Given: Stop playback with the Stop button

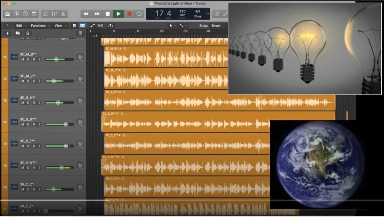Looking at the screenshot, I should click(x=108, y=14).
